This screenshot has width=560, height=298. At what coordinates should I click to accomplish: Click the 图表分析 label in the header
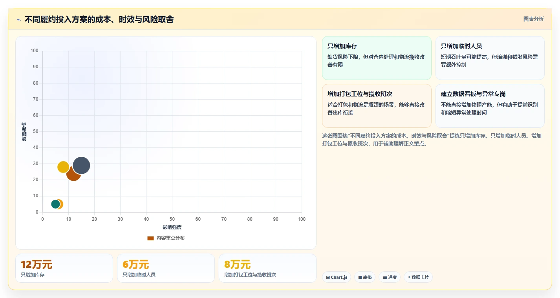point(533,19)
